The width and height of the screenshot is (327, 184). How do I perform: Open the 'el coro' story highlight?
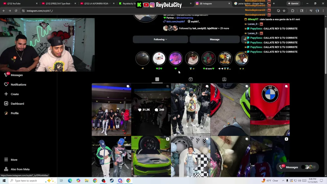point(209,59)
